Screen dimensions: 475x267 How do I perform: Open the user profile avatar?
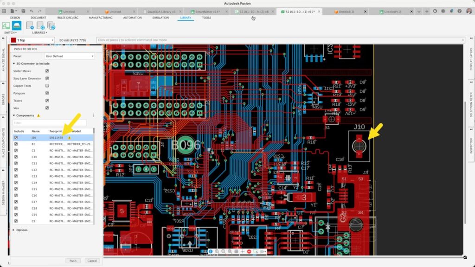click(x=469, y=11)
